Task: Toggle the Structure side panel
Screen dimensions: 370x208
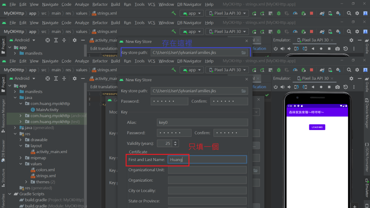Action: [x=3, y=178]
